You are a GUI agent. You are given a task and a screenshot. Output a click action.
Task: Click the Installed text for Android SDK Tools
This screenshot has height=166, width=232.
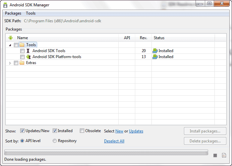166,51
